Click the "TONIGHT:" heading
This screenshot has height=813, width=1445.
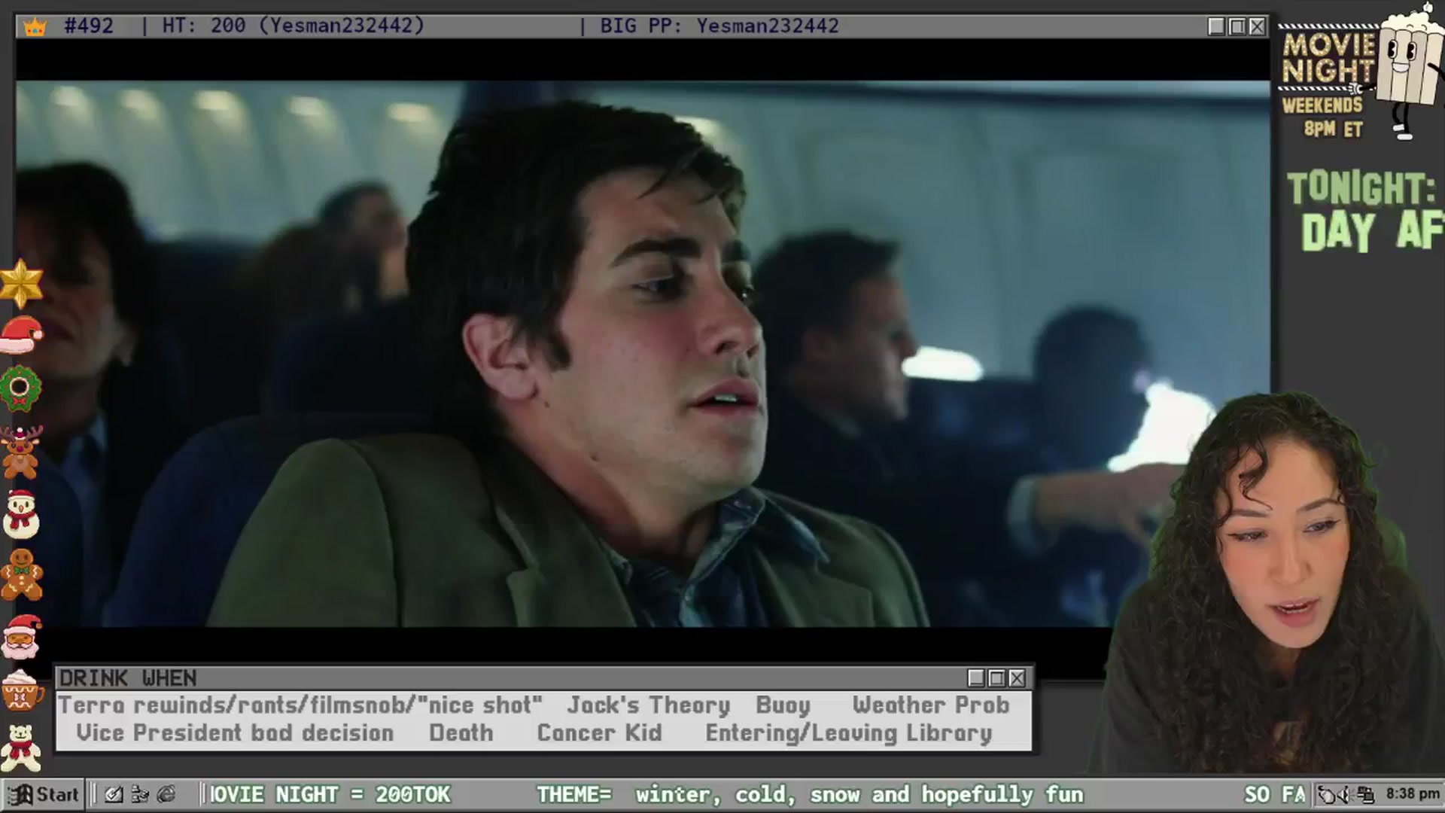(x=1361, y=188)
